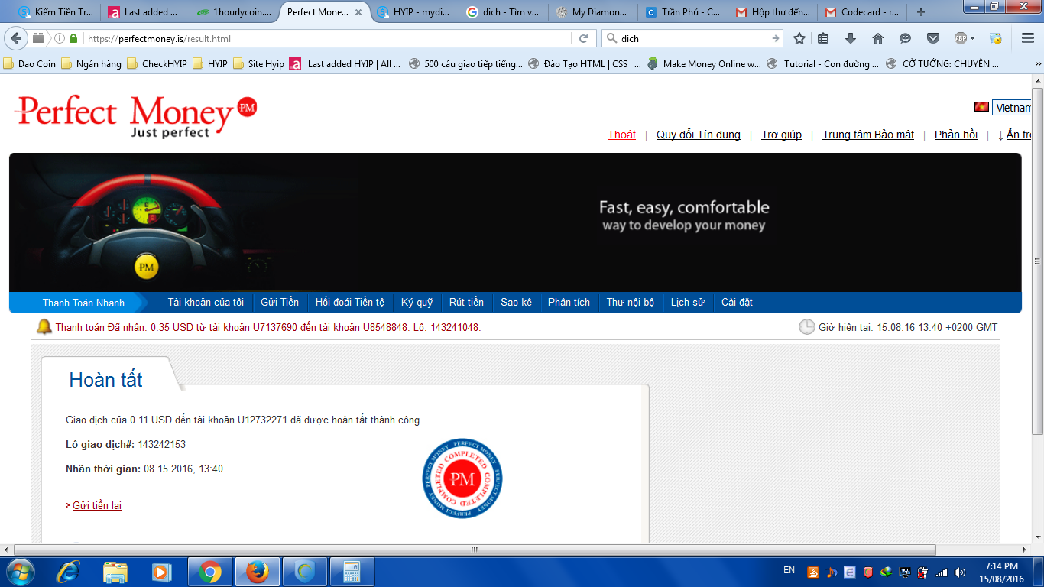Open the Tài khoản của tôi menu

point(206,303)
